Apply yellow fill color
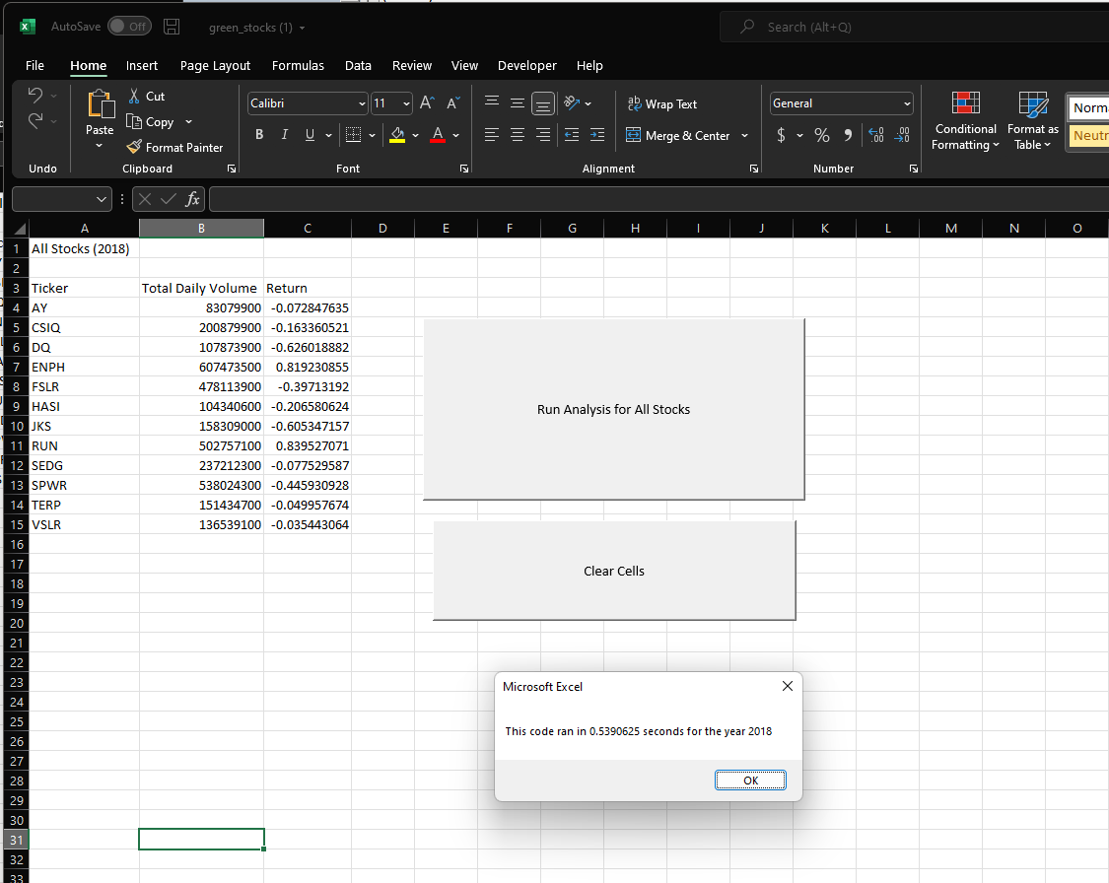 (x=397, y=134)
